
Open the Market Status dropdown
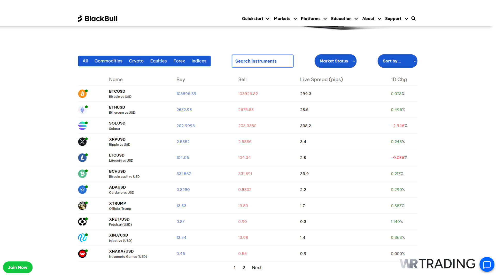[335, 61]
